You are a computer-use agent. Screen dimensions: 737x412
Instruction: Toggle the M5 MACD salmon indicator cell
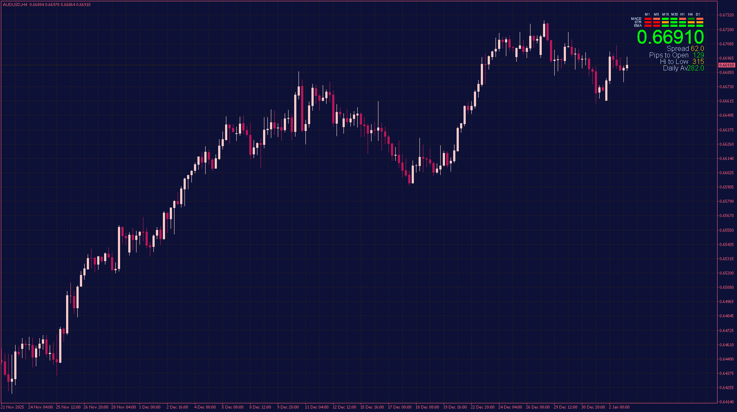tap(657, 19)
